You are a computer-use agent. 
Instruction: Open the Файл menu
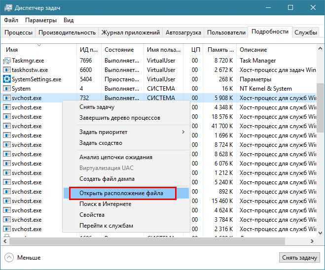tap(11, 20)
